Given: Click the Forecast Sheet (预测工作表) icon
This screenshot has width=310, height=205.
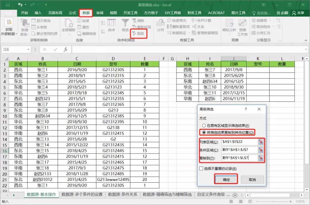Looking at the screenshot, I should click(242, 23).
